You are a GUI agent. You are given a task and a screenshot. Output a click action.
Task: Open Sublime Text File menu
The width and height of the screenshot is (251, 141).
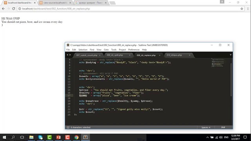pyautogui.click(x=68, y=50)
